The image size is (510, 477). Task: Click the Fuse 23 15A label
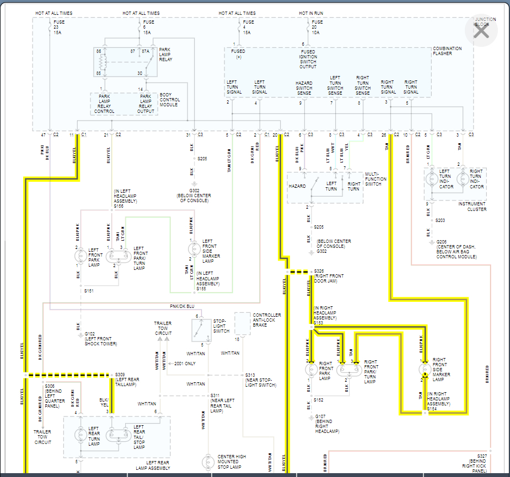click(x=58, y=28)
